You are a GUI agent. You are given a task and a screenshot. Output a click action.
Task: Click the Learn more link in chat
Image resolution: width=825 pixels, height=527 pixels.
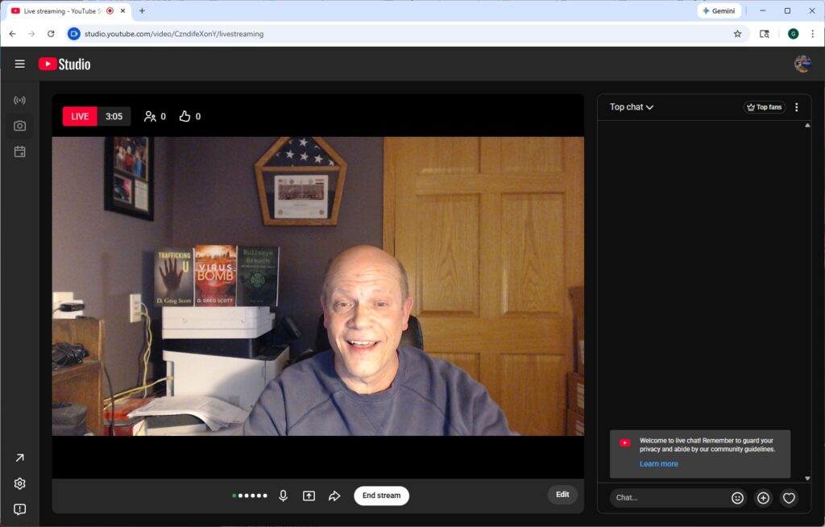click(658, 464)
